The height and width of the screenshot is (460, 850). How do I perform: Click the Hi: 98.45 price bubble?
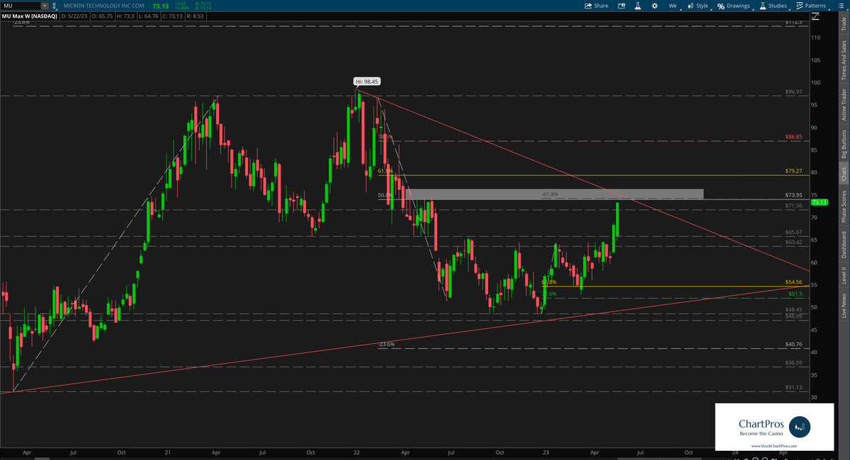pos(366,81)
